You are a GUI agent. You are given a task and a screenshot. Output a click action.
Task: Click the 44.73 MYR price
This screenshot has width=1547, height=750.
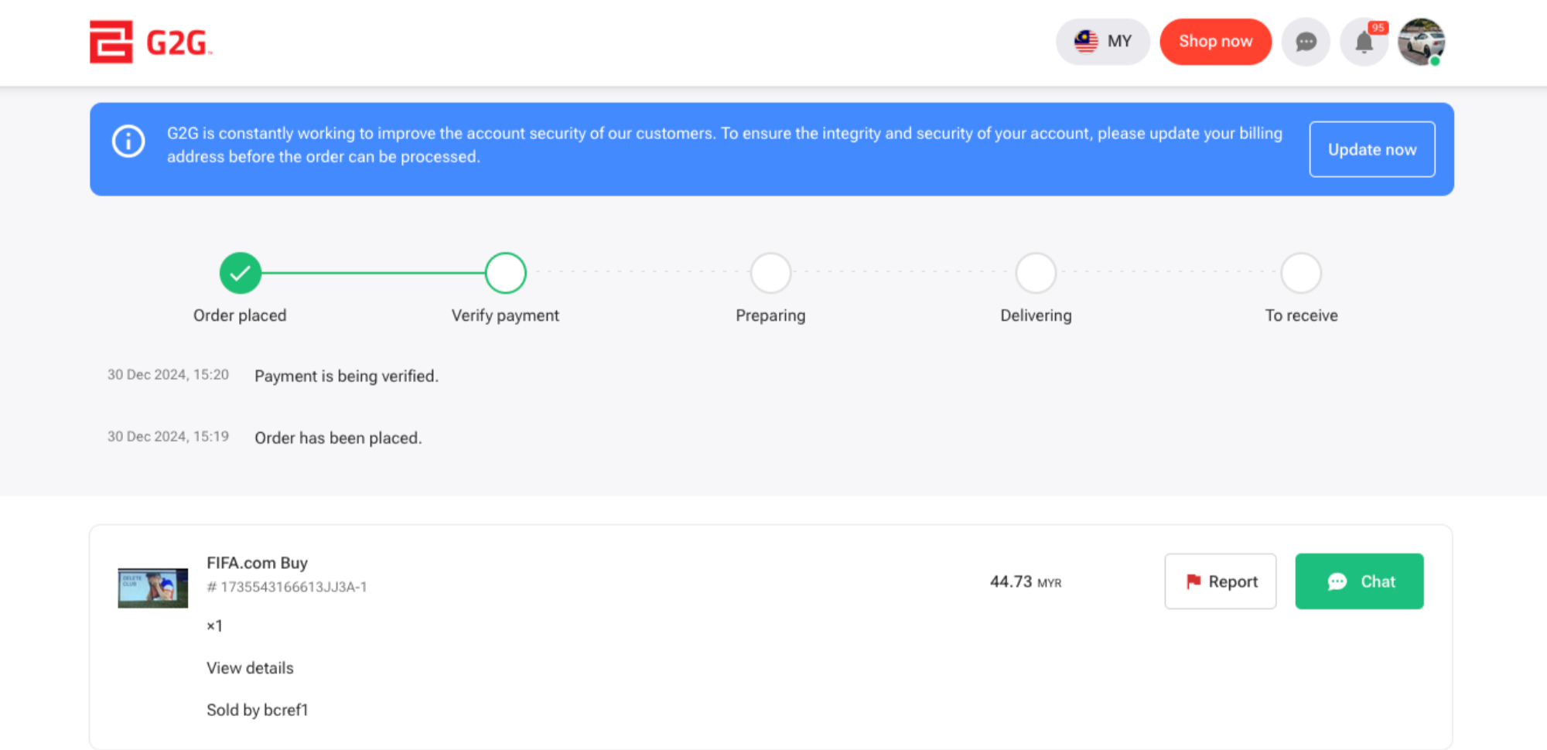tap(1026, 581)
